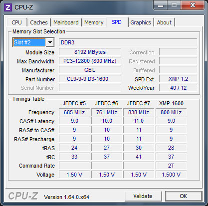The height and width of the screenshot is (206, 208).
Task: Minimize the CPU-Z window
Action: (x=161, y=5)
